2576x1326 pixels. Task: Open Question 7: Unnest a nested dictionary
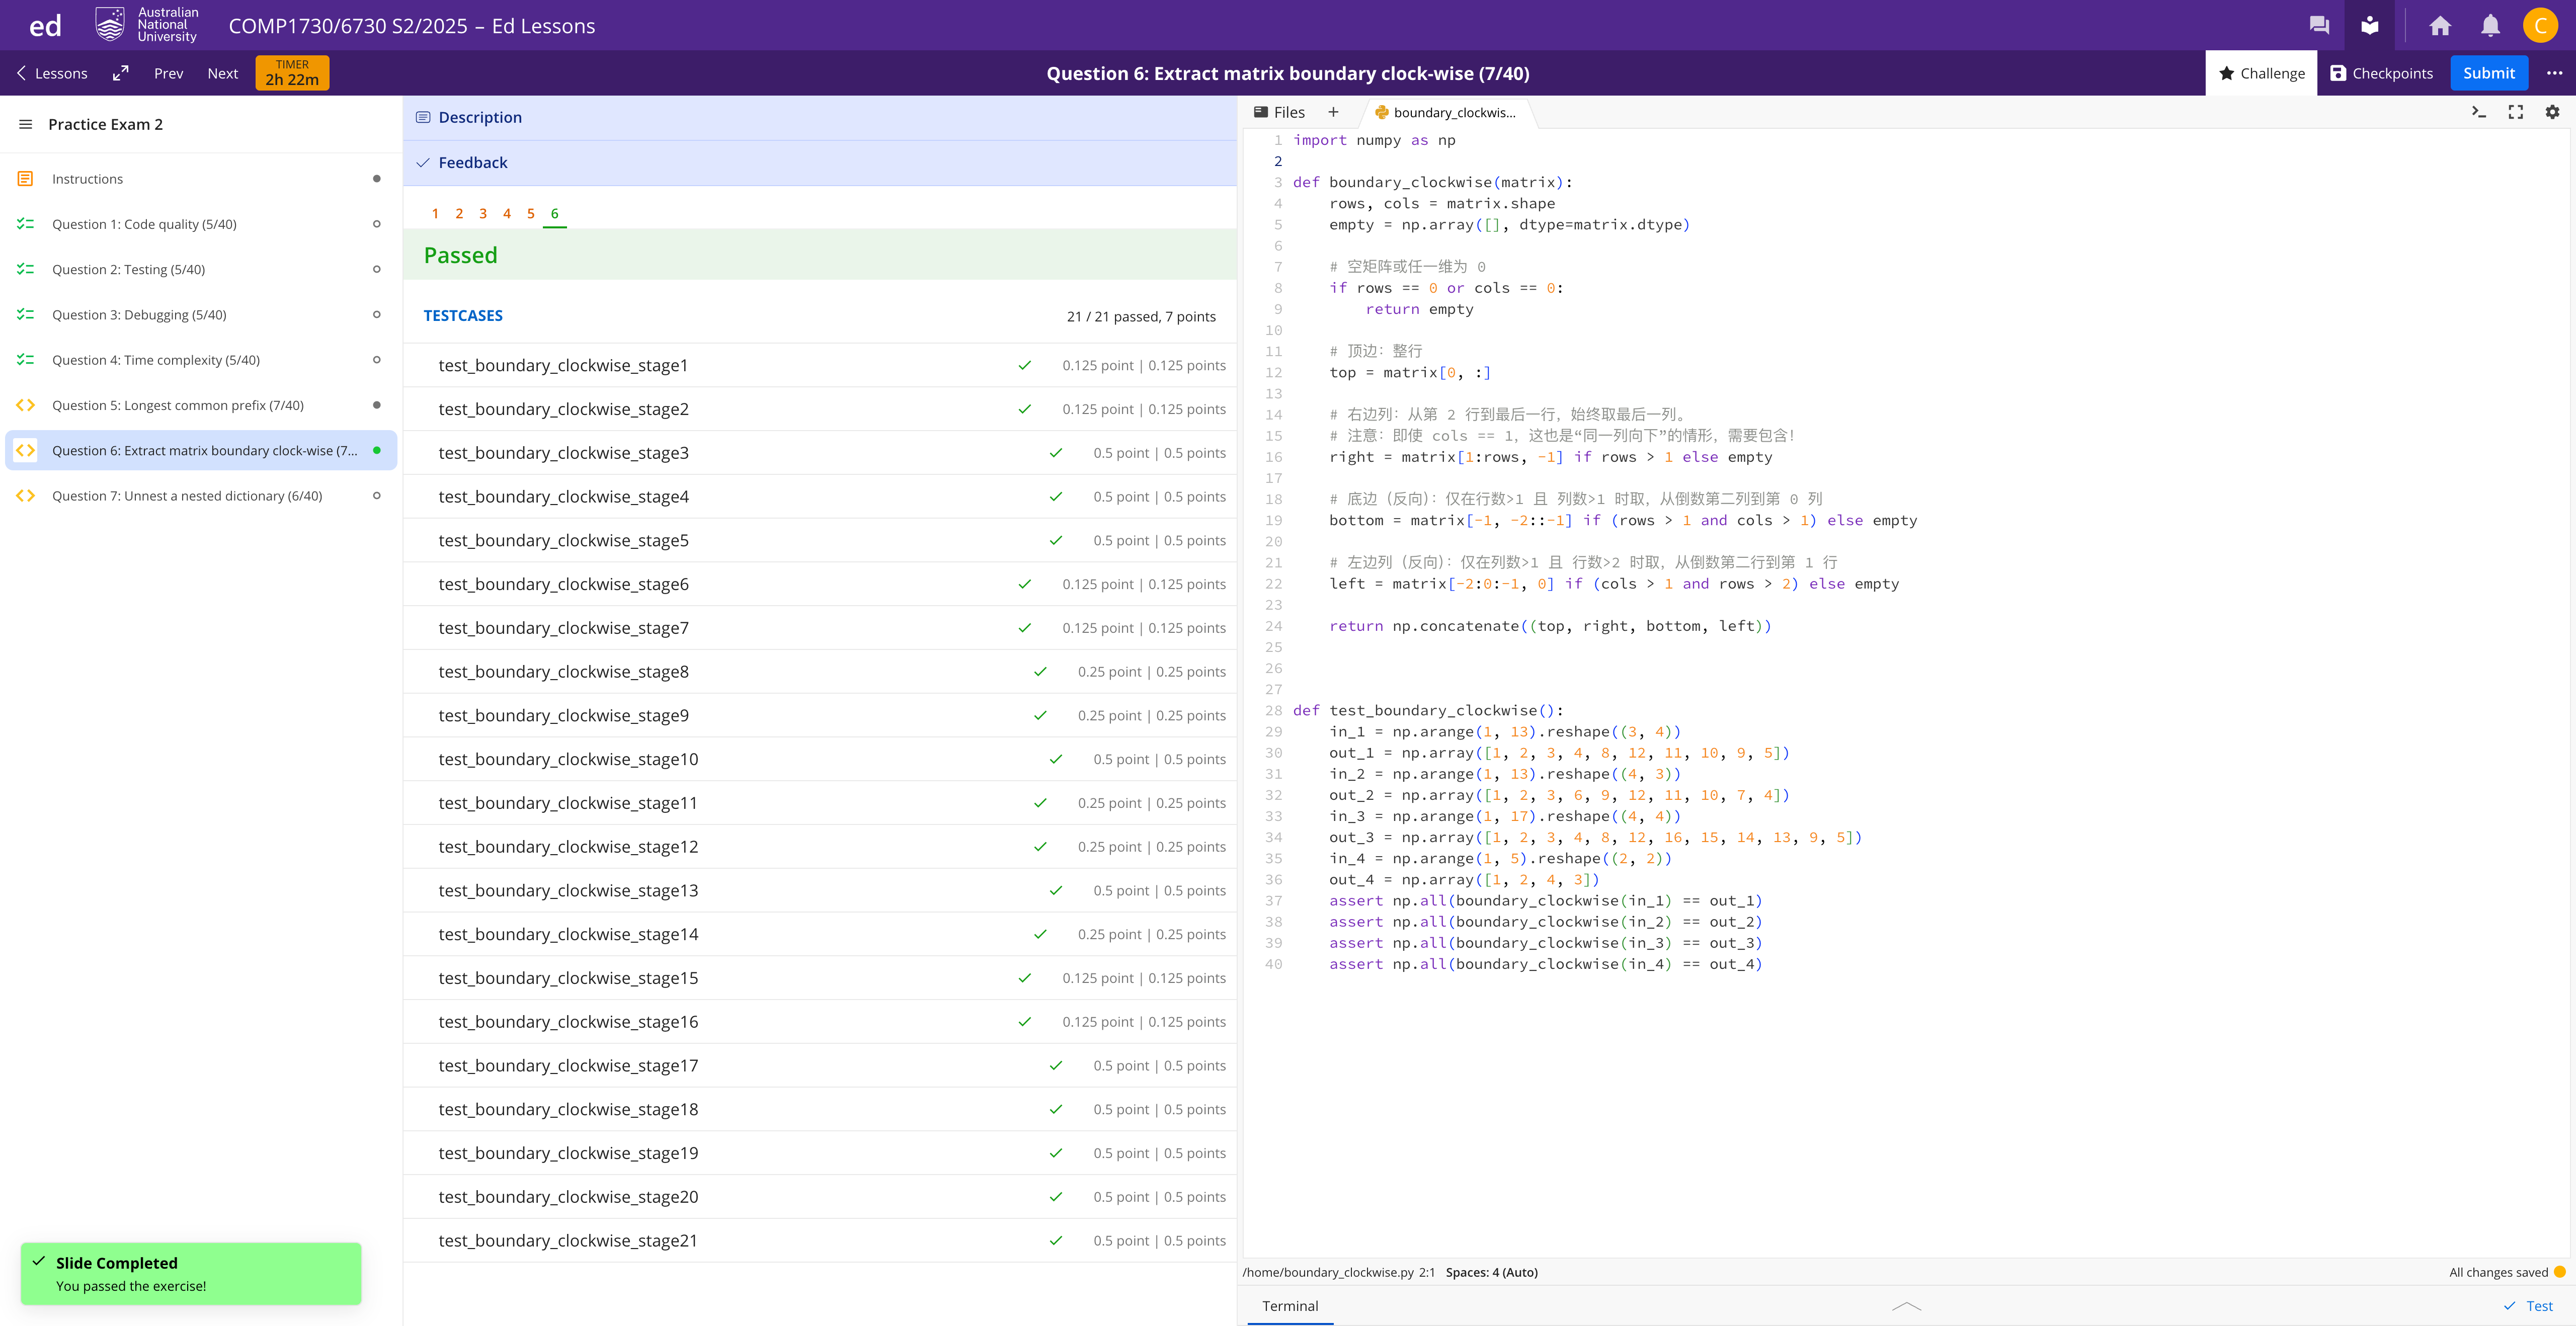(201, 496)
